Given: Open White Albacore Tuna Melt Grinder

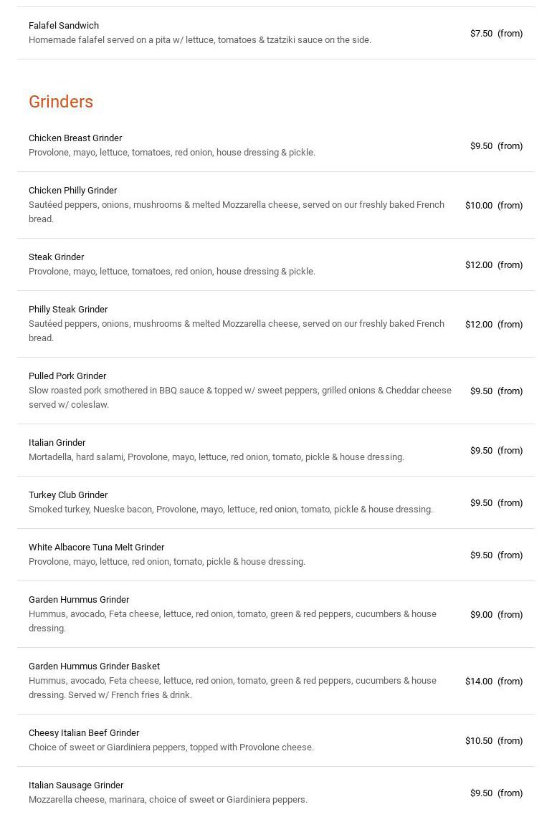Looking at the screenshot, I should tap(96, 548).
